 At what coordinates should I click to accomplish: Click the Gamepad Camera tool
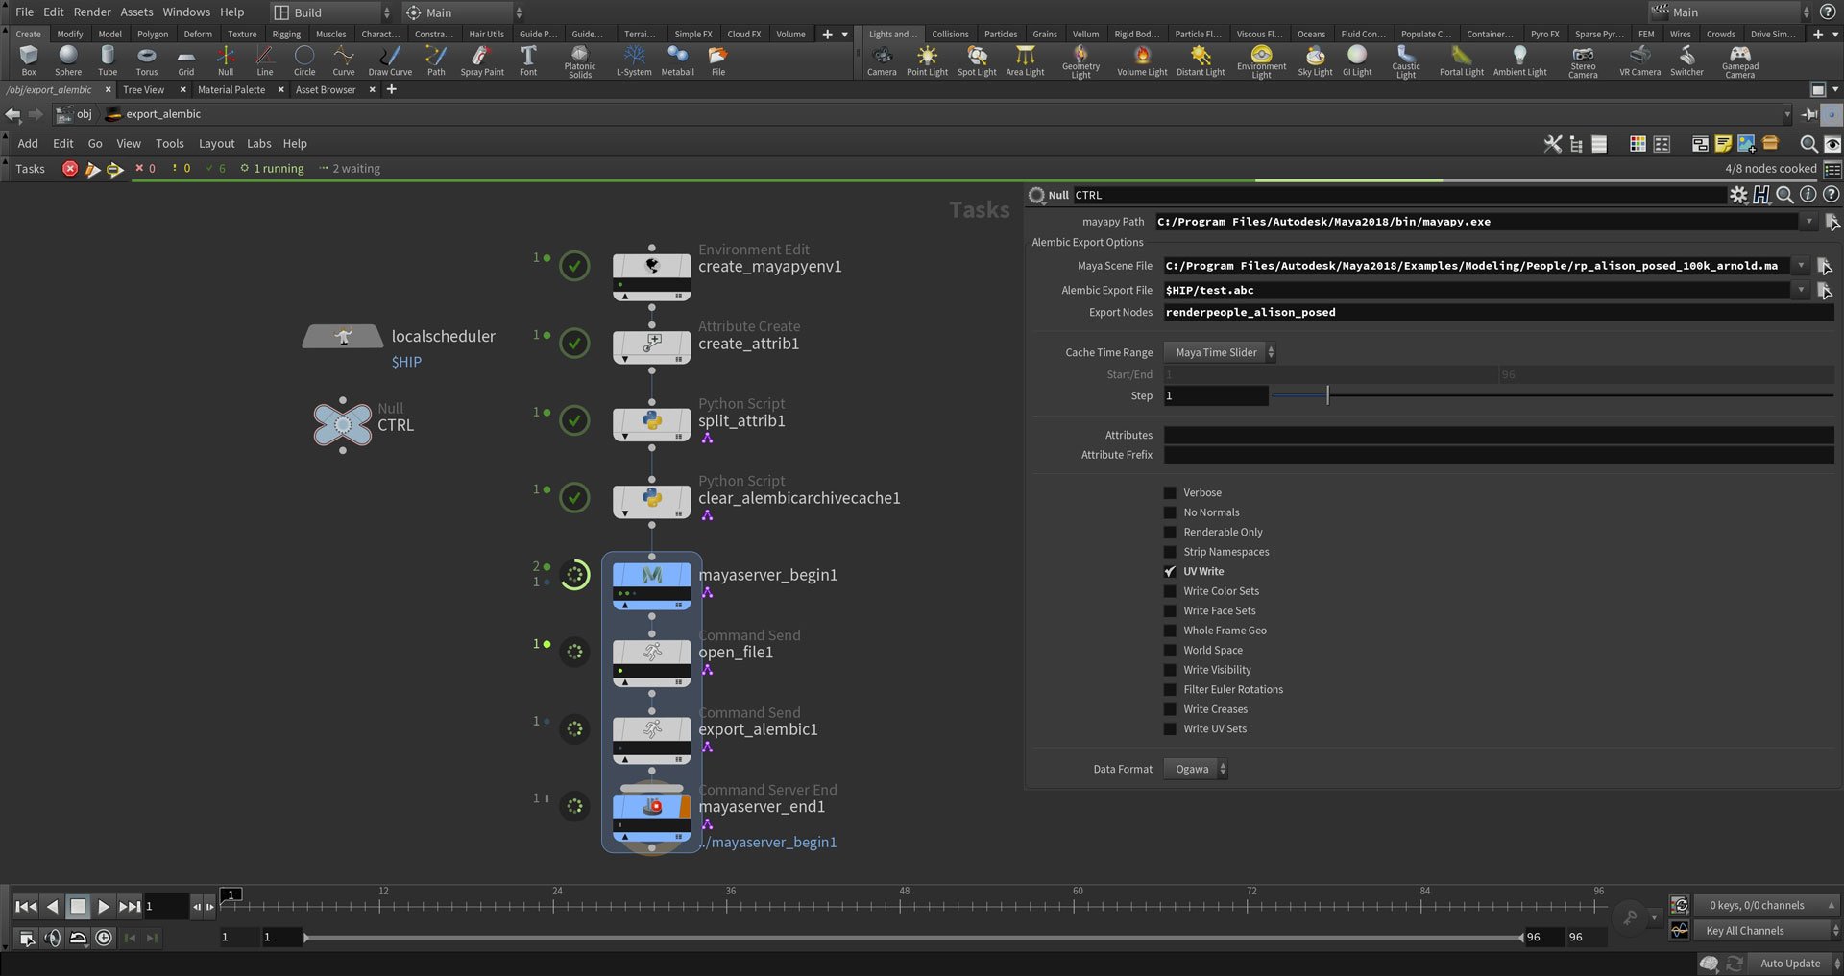point(1739,61)
